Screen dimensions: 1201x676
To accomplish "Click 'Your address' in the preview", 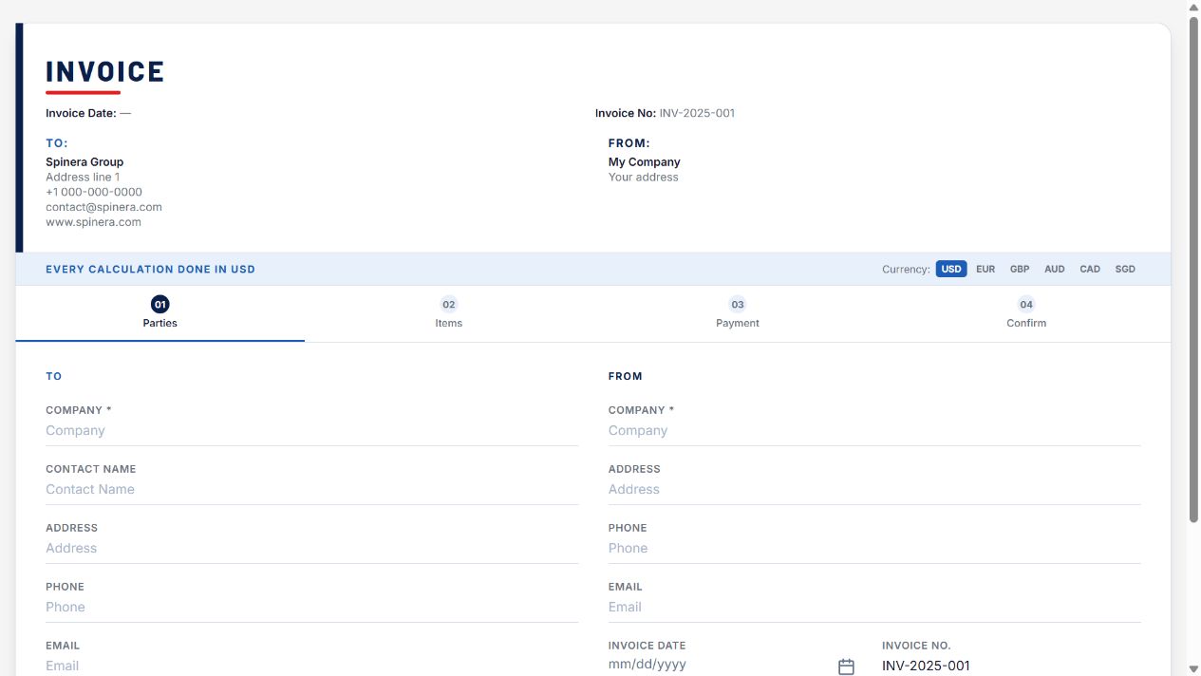I will coord(643,177).
